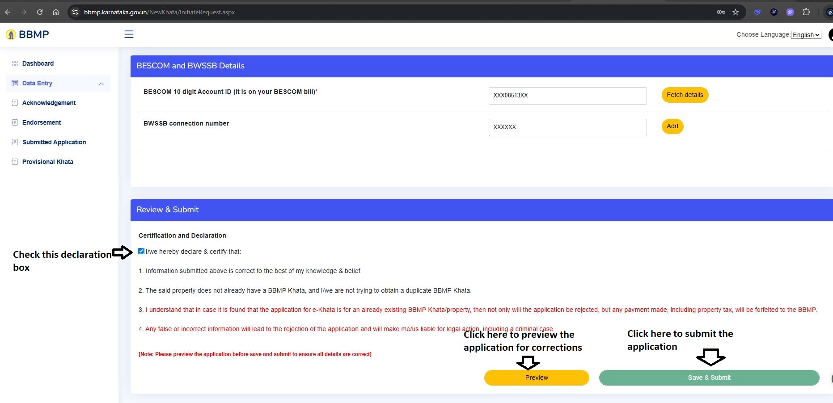The image size is (833, 403).
Task: Click the BBMP logo icon
Action: tap(11, 35)
